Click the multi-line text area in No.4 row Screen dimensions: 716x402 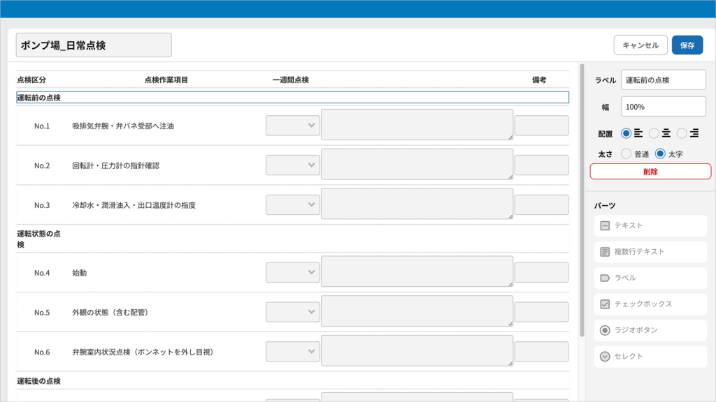click(417, 271)
